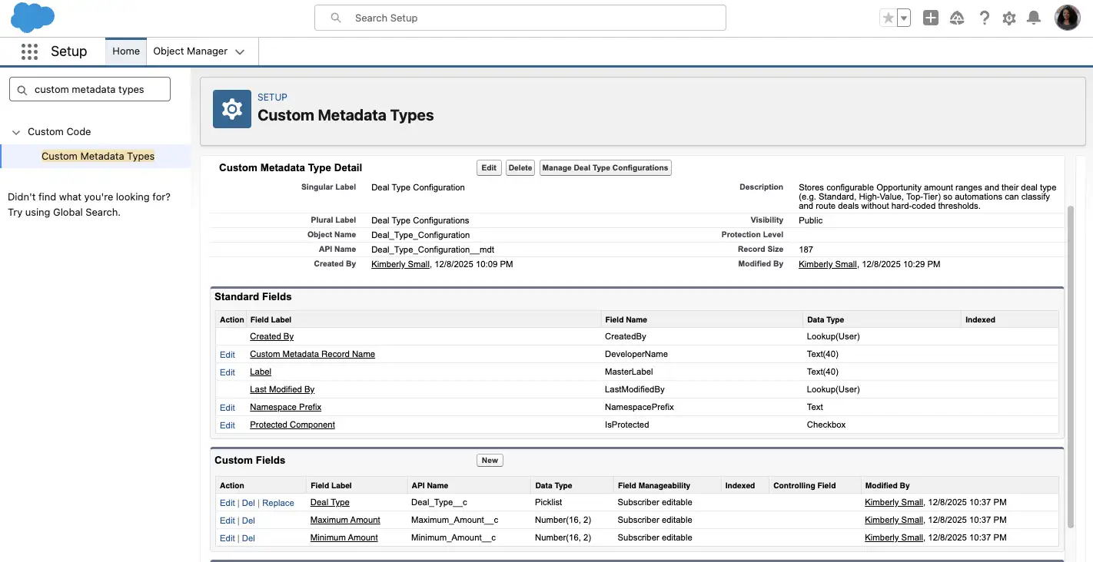Open the Help question mark icon

(x=984, y=18)
